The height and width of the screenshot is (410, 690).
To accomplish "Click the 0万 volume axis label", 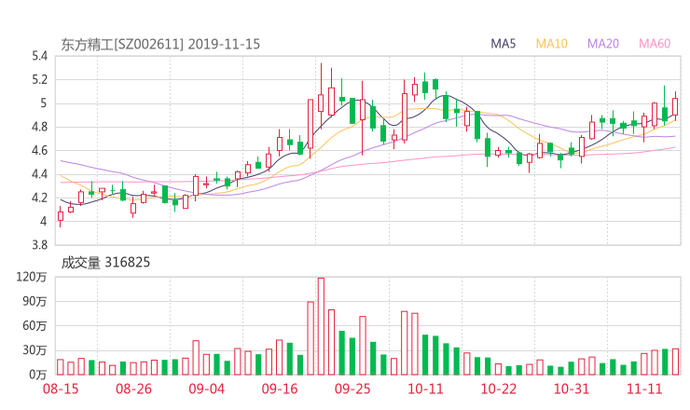I will pos(37,375).
